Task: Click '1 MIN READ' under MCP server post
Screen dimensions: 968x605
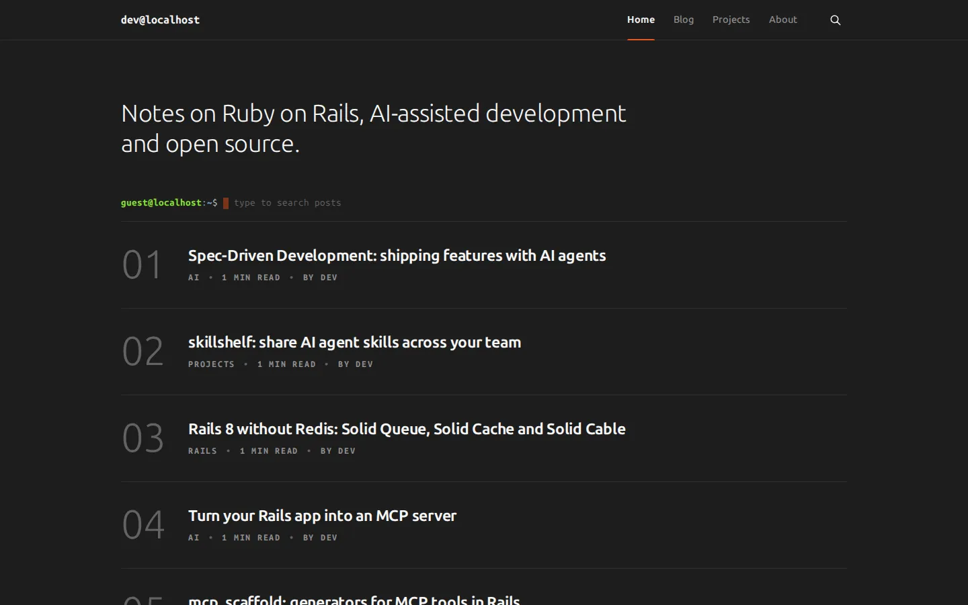Action: [251, 537]
